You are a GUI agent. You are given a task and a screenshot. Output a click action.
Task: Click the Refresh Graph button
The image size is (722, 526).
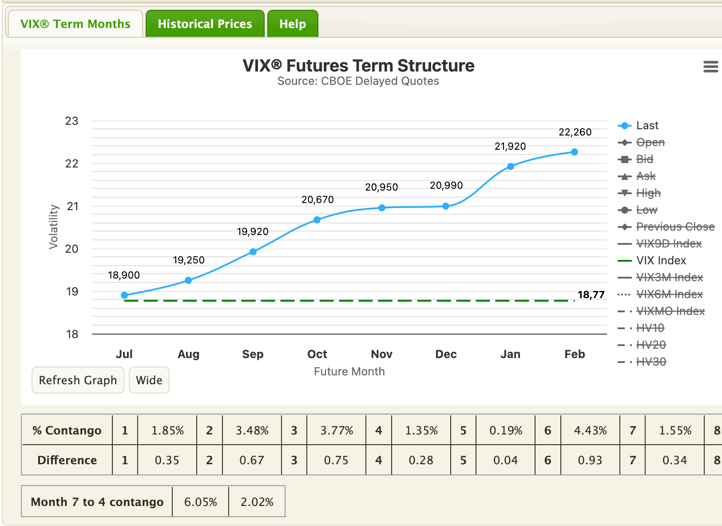click(78, 380)
